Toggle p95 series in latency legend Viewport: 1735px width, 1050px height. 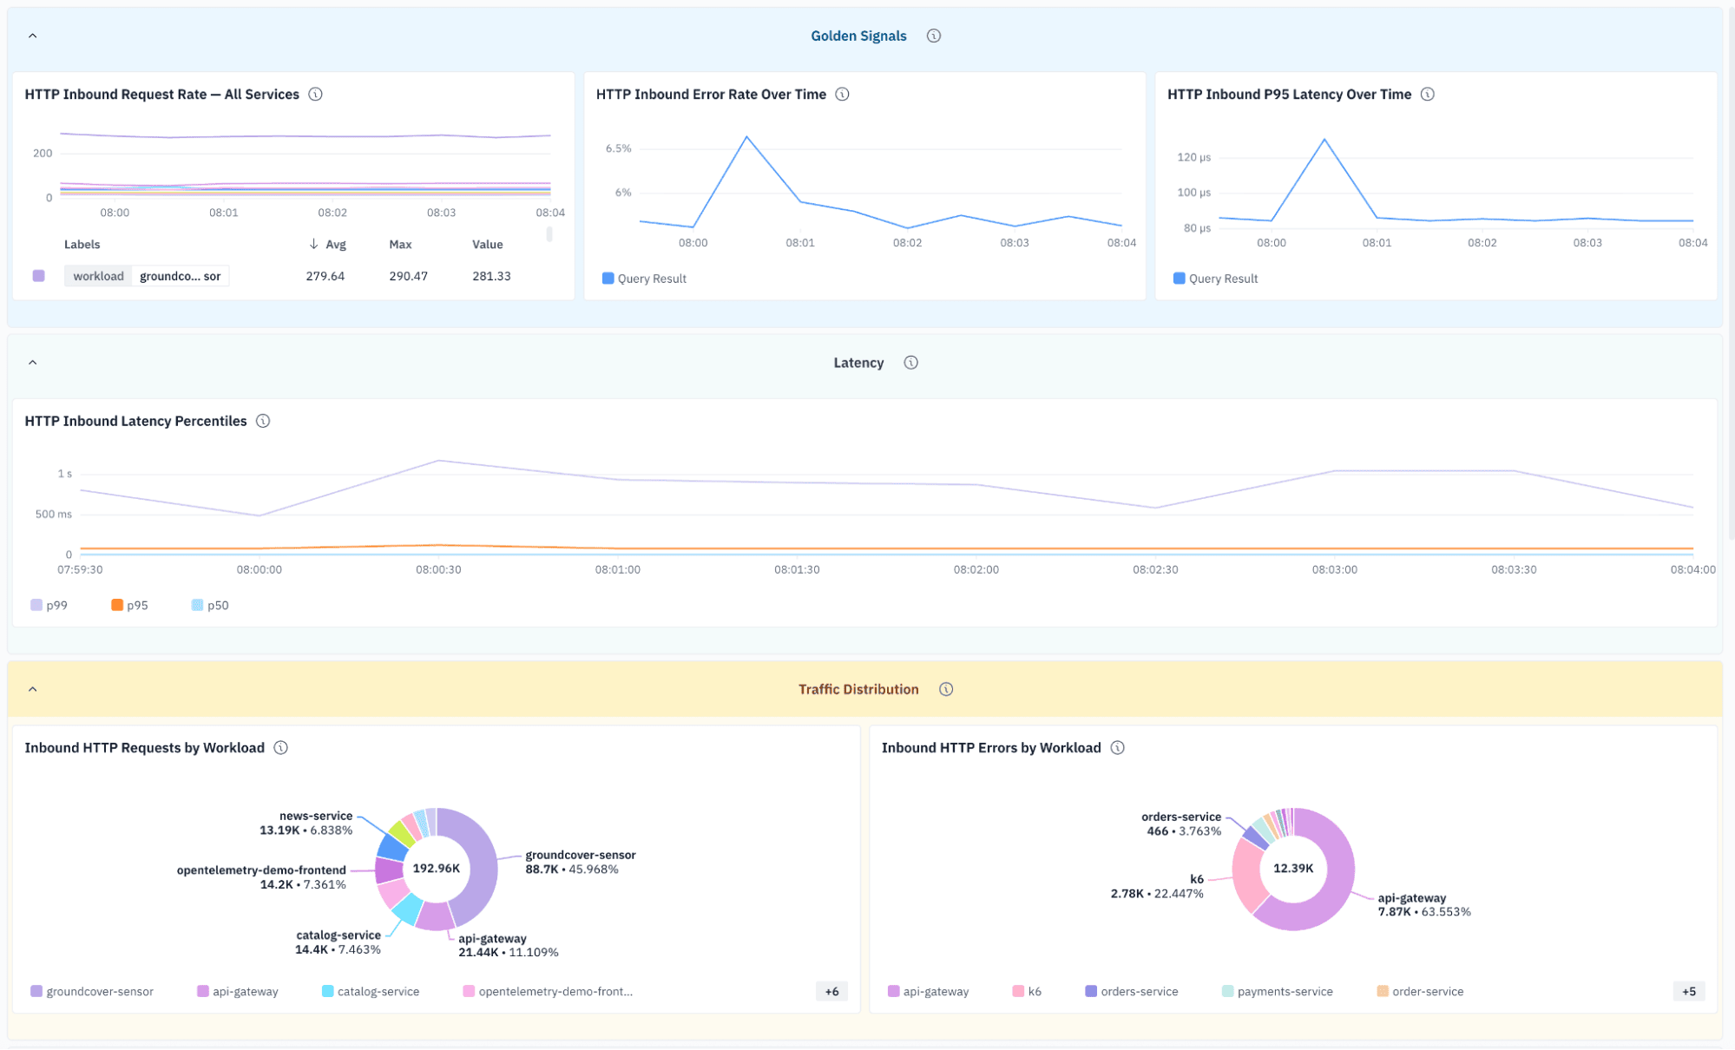[x=129, y=605]
